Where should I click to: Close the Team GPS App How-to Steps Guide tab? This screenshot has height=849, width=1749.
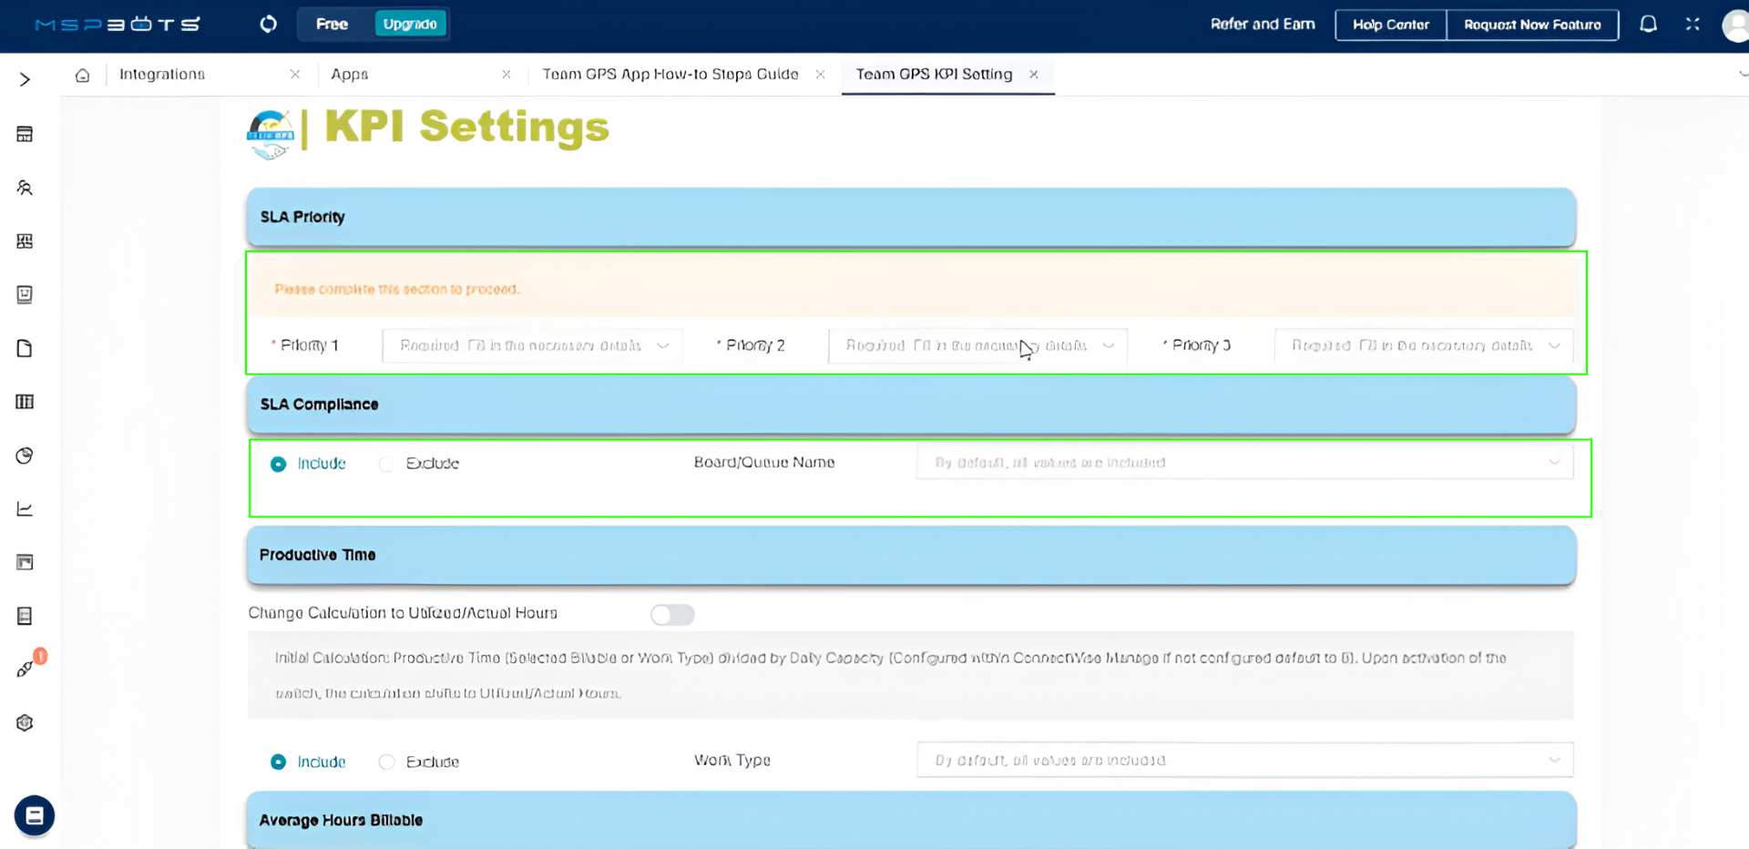(821, 75)
